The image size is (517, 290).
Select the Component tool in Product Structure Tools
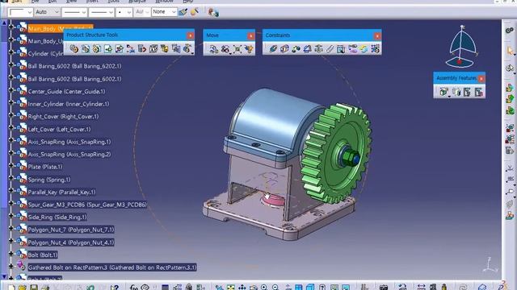click(x=74, y=48)
